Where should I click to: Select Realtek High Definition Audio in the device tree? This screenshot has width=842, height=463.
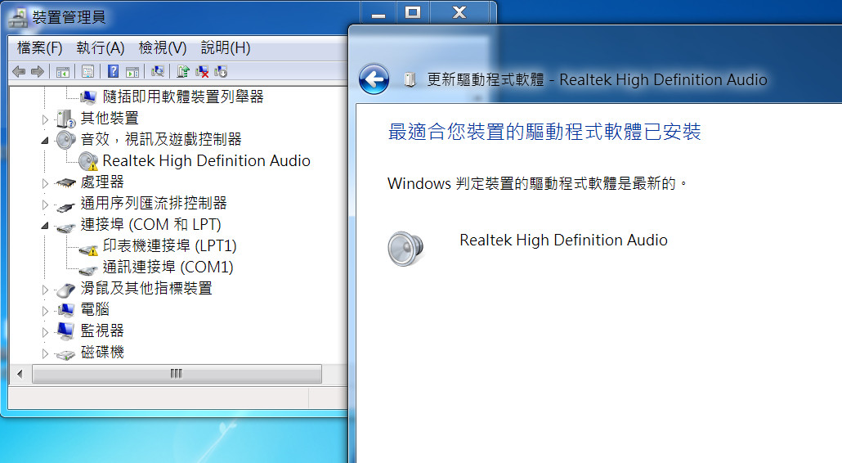pos(206,160)
